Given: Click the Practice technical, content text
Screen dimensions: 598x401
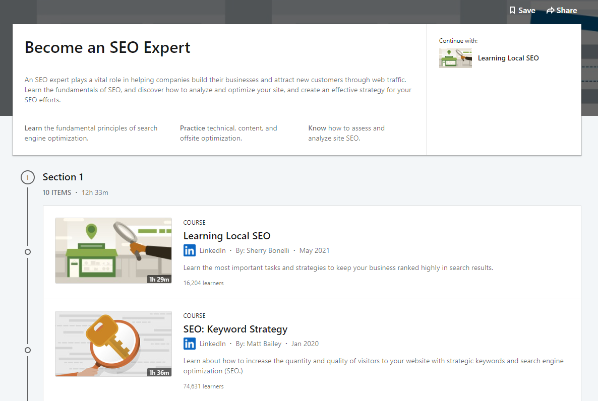Looking at the screenshot, I should [228, 133].
